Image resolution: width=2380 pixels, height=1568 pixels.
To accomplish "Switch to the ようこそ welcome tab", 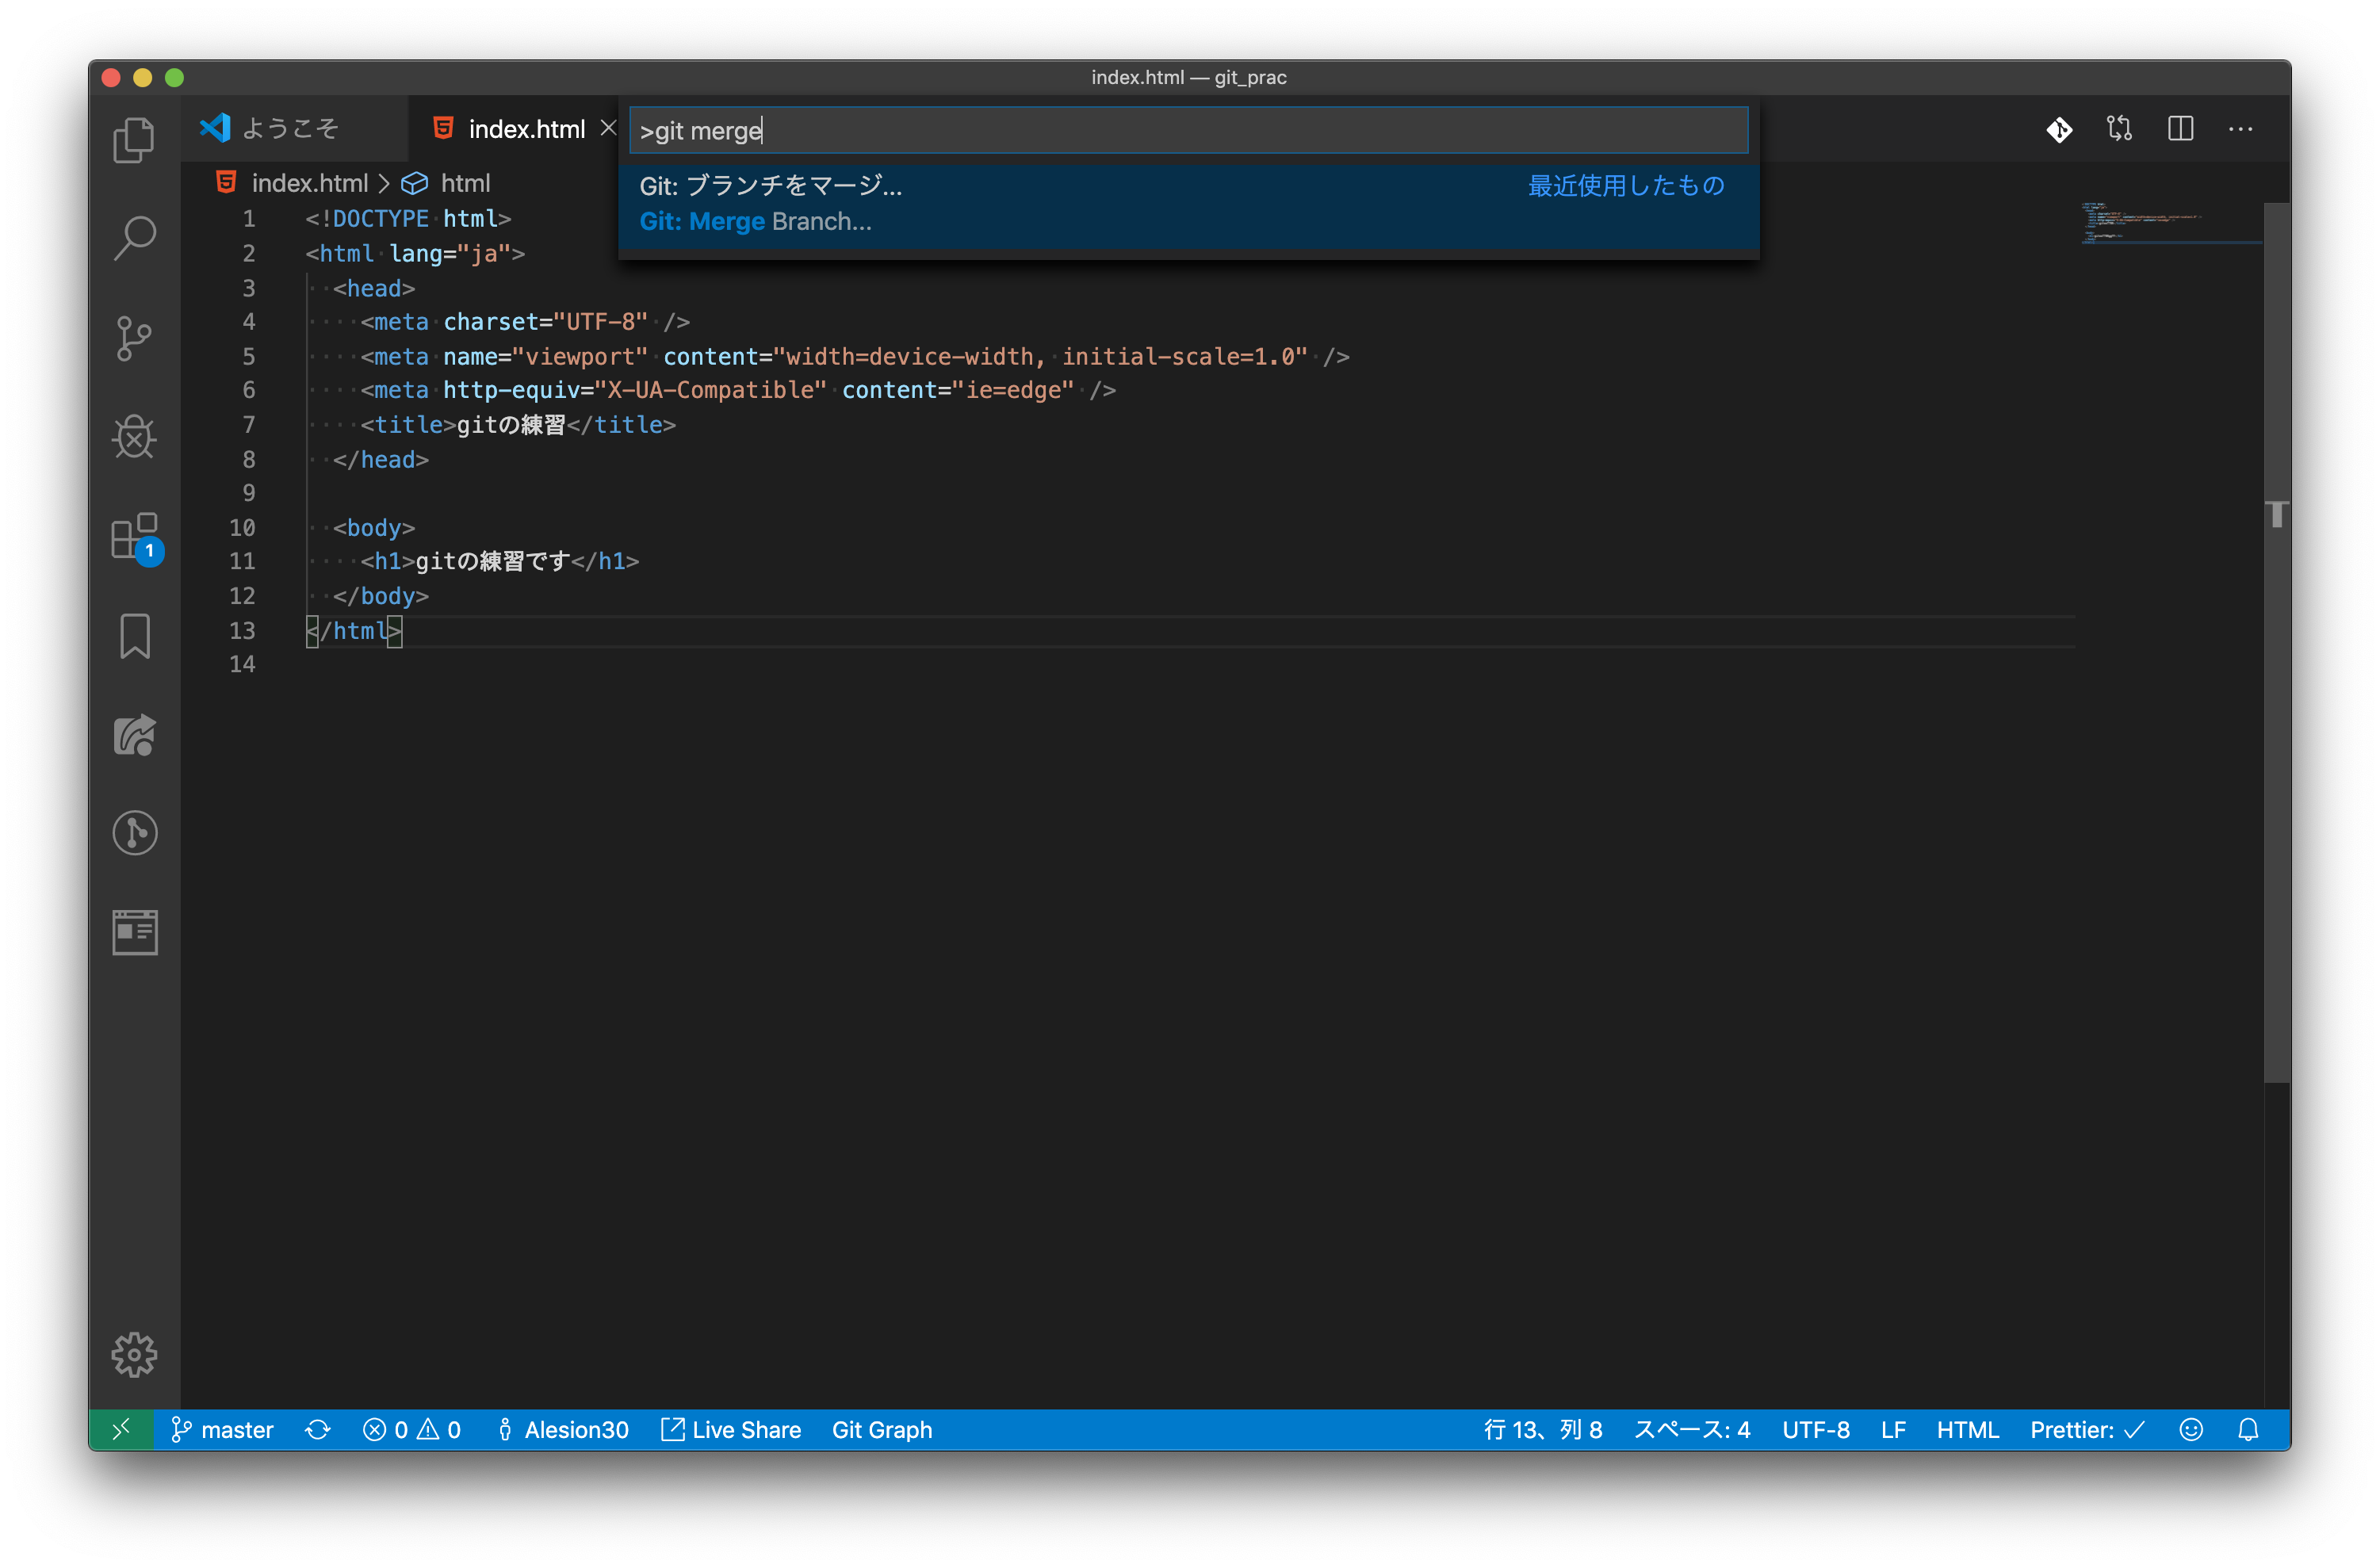I will (x=290, y=129).
